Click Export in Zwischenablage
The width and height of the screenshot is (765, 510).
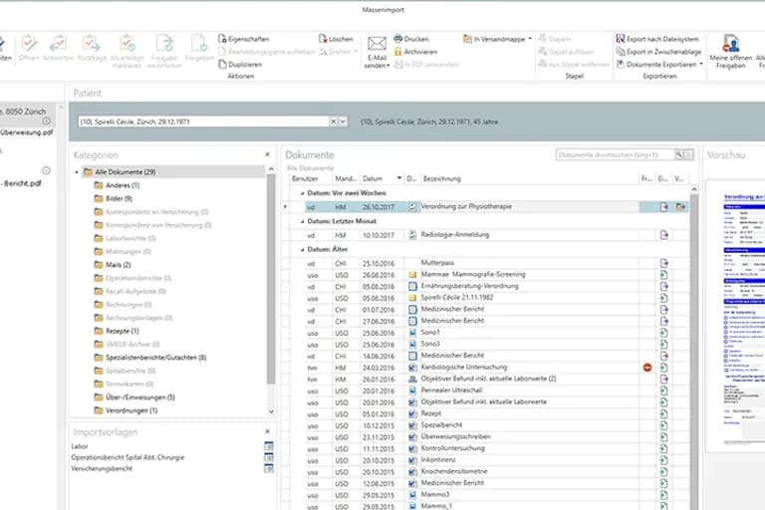point(658,51)
